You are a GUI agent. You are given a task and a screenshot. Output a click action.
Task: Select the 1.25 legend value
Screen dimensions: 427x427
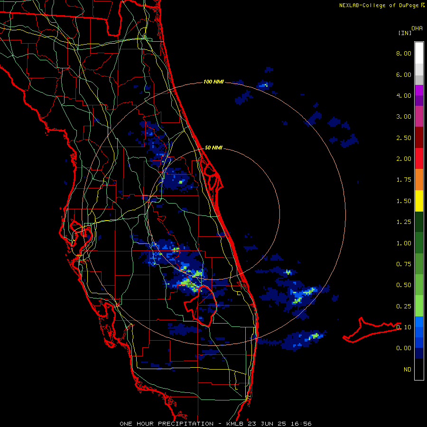click(x=404, y=222)
